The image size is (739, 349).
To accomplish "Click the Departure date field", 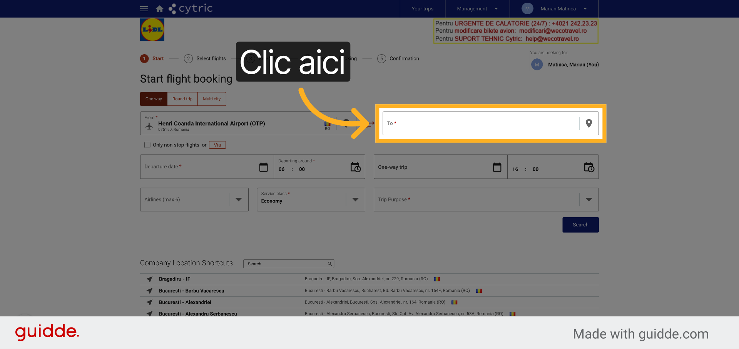I will [x=207, y=167].
